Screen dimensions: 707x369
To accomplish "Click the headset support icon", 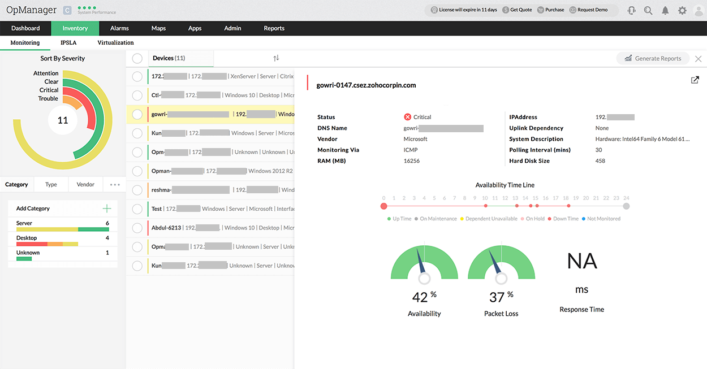I will point(631,10).
